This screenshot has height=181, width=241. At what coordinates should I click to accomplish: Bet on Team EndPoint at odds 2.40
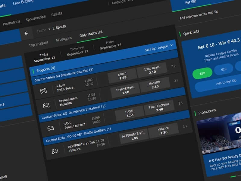point(159,107)
